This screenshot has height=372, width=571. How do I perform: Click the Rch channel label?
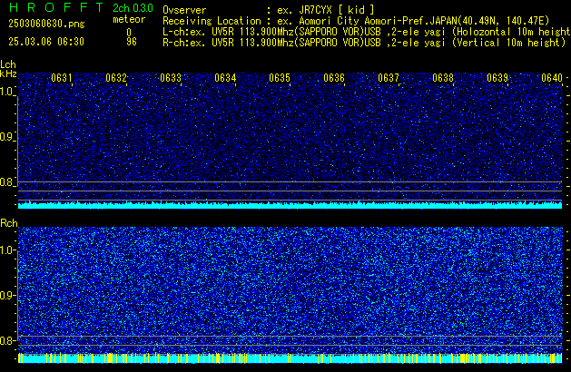pos(9,223)
